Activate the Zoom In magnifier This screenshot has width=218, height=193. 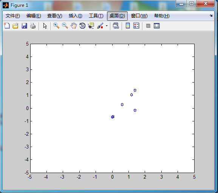tap(56, 26)
